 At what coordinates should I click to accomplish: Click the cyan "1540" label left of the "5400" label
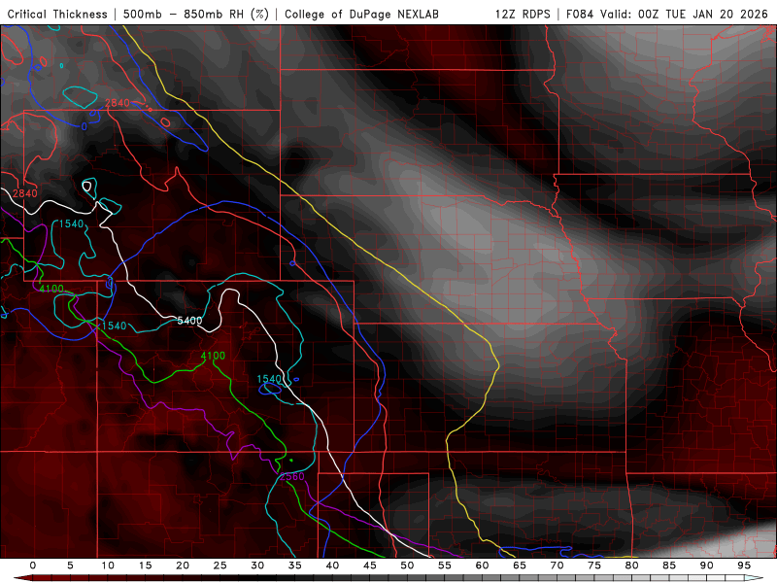point(114,326)
